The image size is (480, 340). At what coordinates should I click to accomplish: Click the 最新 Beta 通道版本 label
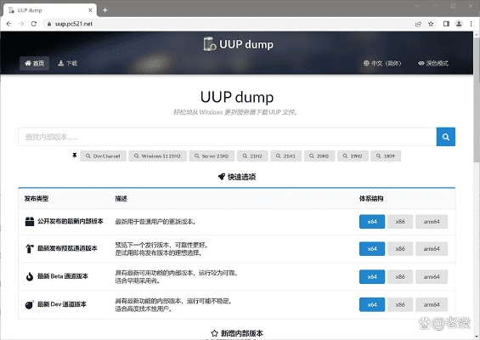(x=63, y=276)
